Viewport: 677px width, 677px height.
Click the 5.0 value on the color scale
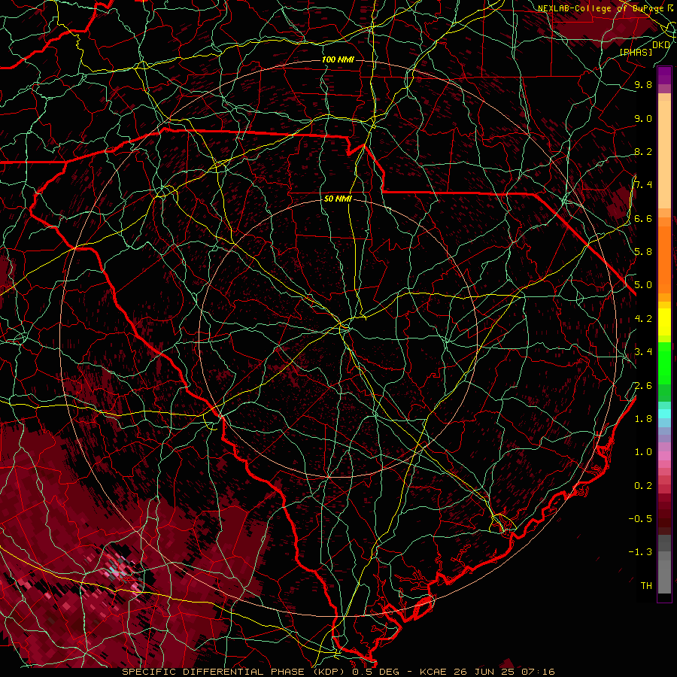(643, 285)
